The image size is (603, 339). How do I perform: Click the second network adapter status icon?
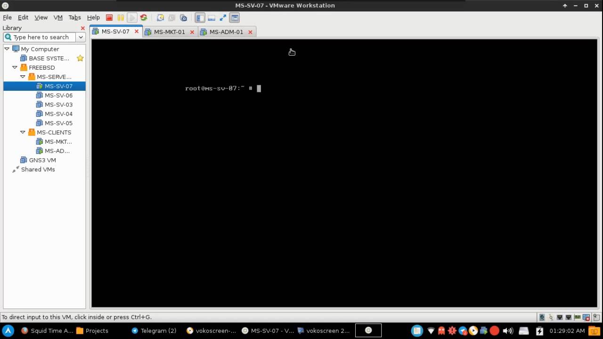click(568, 317)
